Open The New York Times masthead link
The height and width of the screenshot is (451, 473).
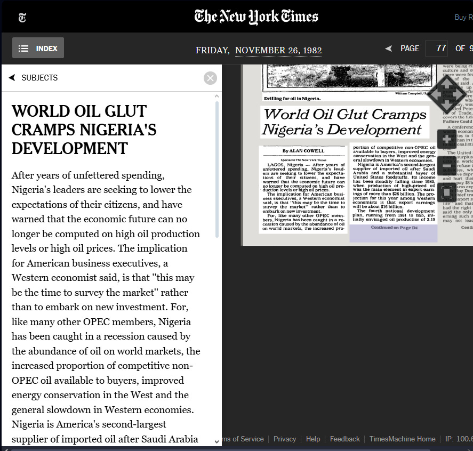[256, 17]
